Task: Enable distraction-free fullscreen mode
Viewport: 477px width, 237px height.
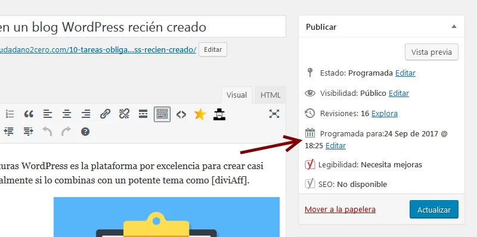Action: 274,114
